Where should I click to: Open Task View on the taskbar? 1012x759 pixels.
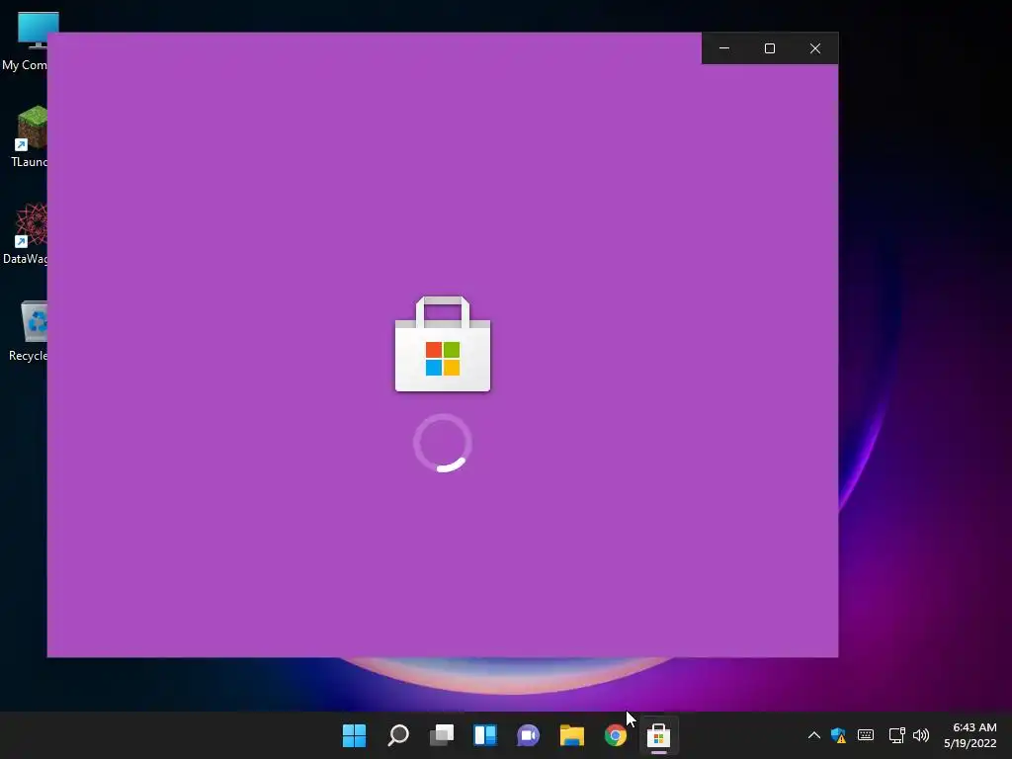[442, 735]
